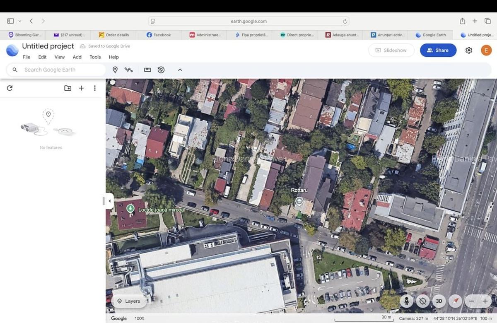The height and width of the screenshot is (323, 497).
Task: Click the Share button
Action: pos(438,50)
